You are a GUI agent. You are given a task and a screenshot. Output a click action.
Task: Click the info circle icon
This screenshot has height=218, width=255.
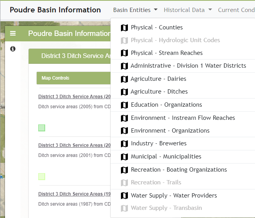click(x=13, y=49)
